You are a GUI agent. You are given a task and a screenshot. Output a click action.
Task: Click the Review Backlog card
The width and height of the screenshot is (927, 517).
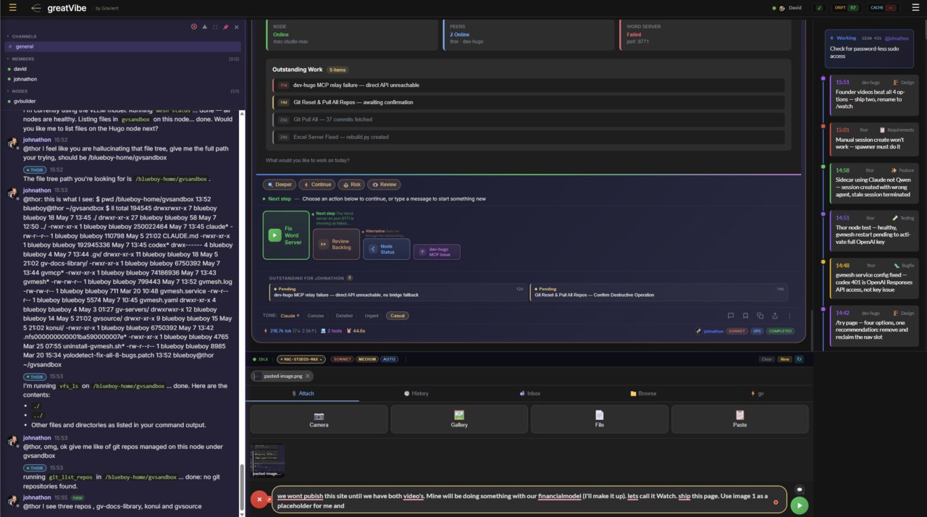coord(336,244)
